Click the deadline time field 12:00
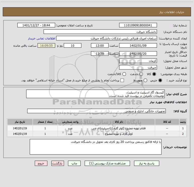The height and width of the screenshot is (187, 194). click(x=100, y=45)
